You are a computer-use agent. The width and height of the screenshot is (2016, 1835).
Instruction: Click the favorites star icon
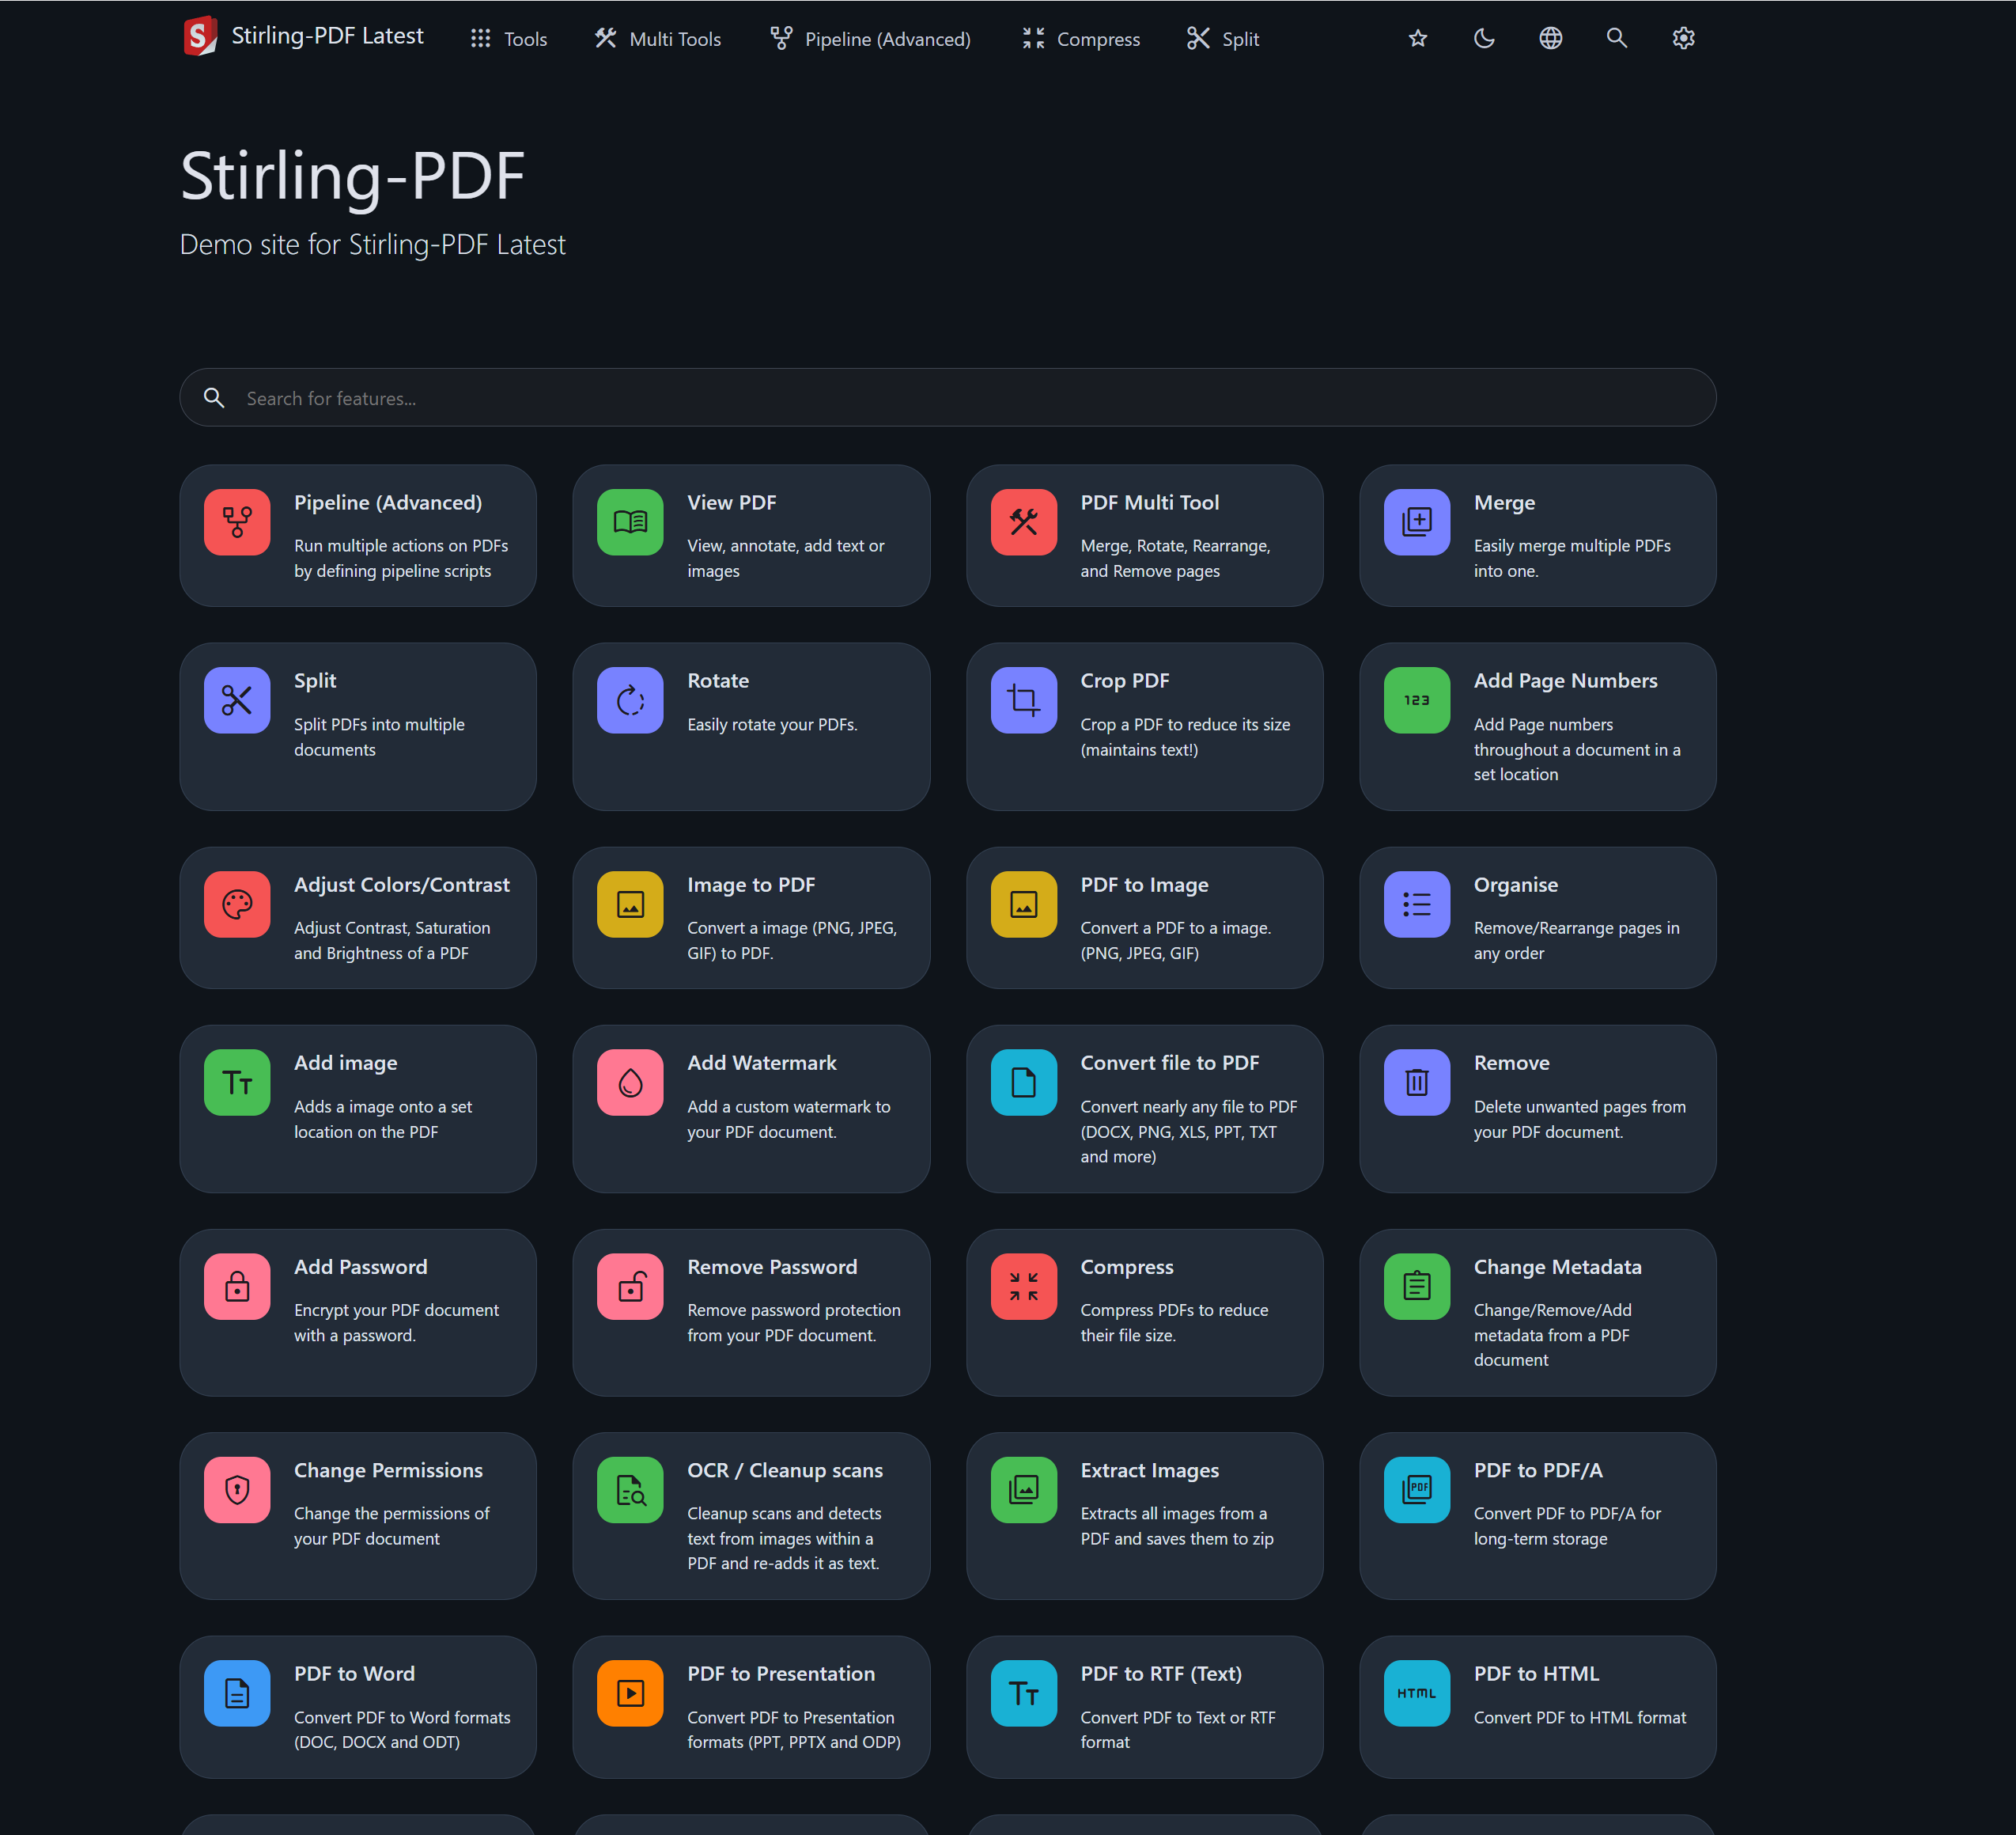(1417, 38)
